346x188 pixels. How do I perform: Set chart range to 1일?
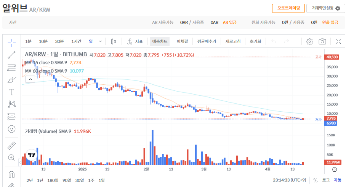tap(101, 180)
